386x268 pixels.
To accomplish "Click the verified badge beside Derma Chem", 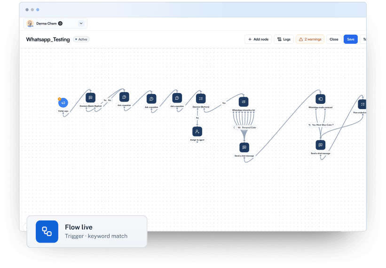I will pyautogui.click(x=60, y=24).
